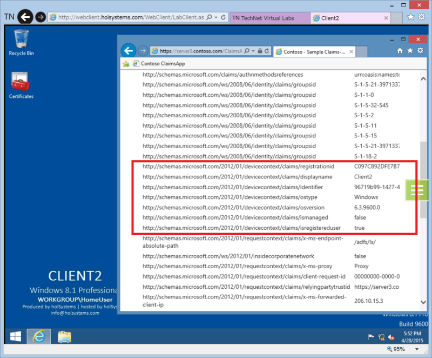The height and width of the screenshot is (358, 432).
Task: Click value Client2 in claims table
Action: [x=363, y=177]
